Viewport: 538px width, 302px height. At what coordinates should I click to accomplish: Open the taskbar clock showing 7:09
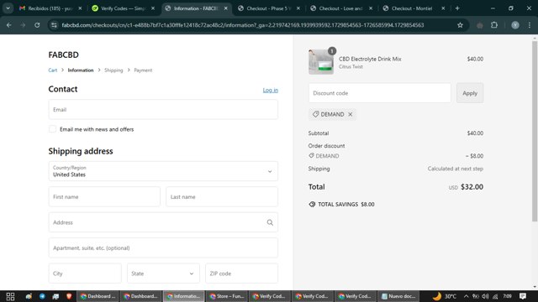[507, 296]
